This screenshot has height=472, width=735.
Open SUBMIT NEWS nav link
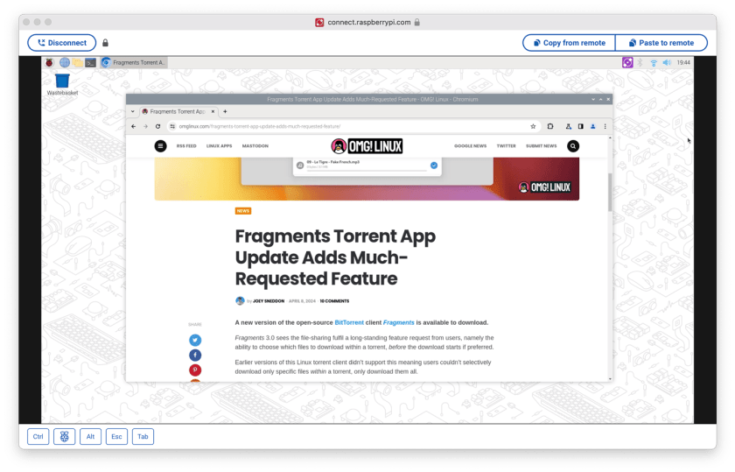(x=542, y=146)
